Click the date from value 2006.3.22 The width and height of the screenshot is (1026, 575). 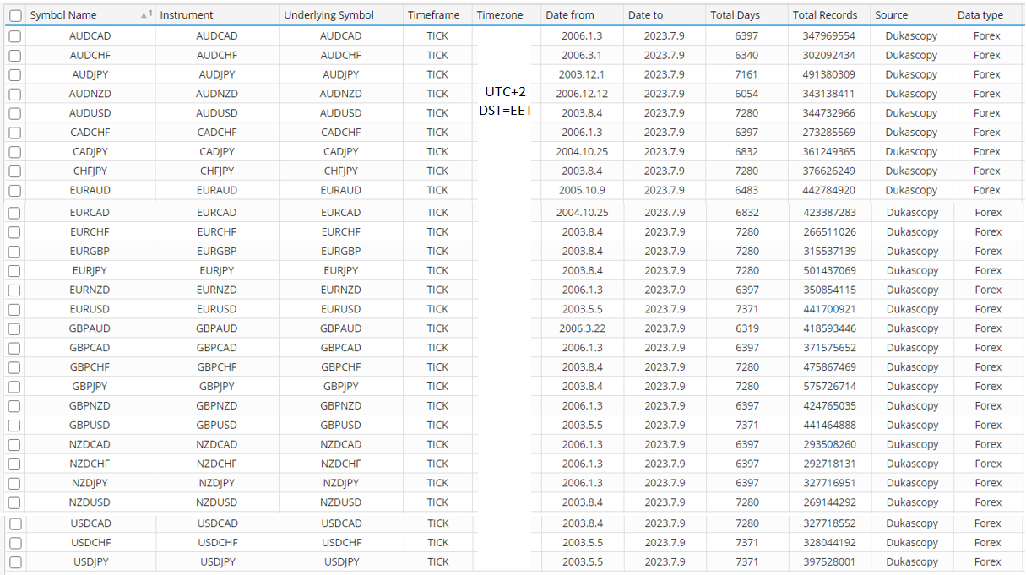tap(582, 329)
